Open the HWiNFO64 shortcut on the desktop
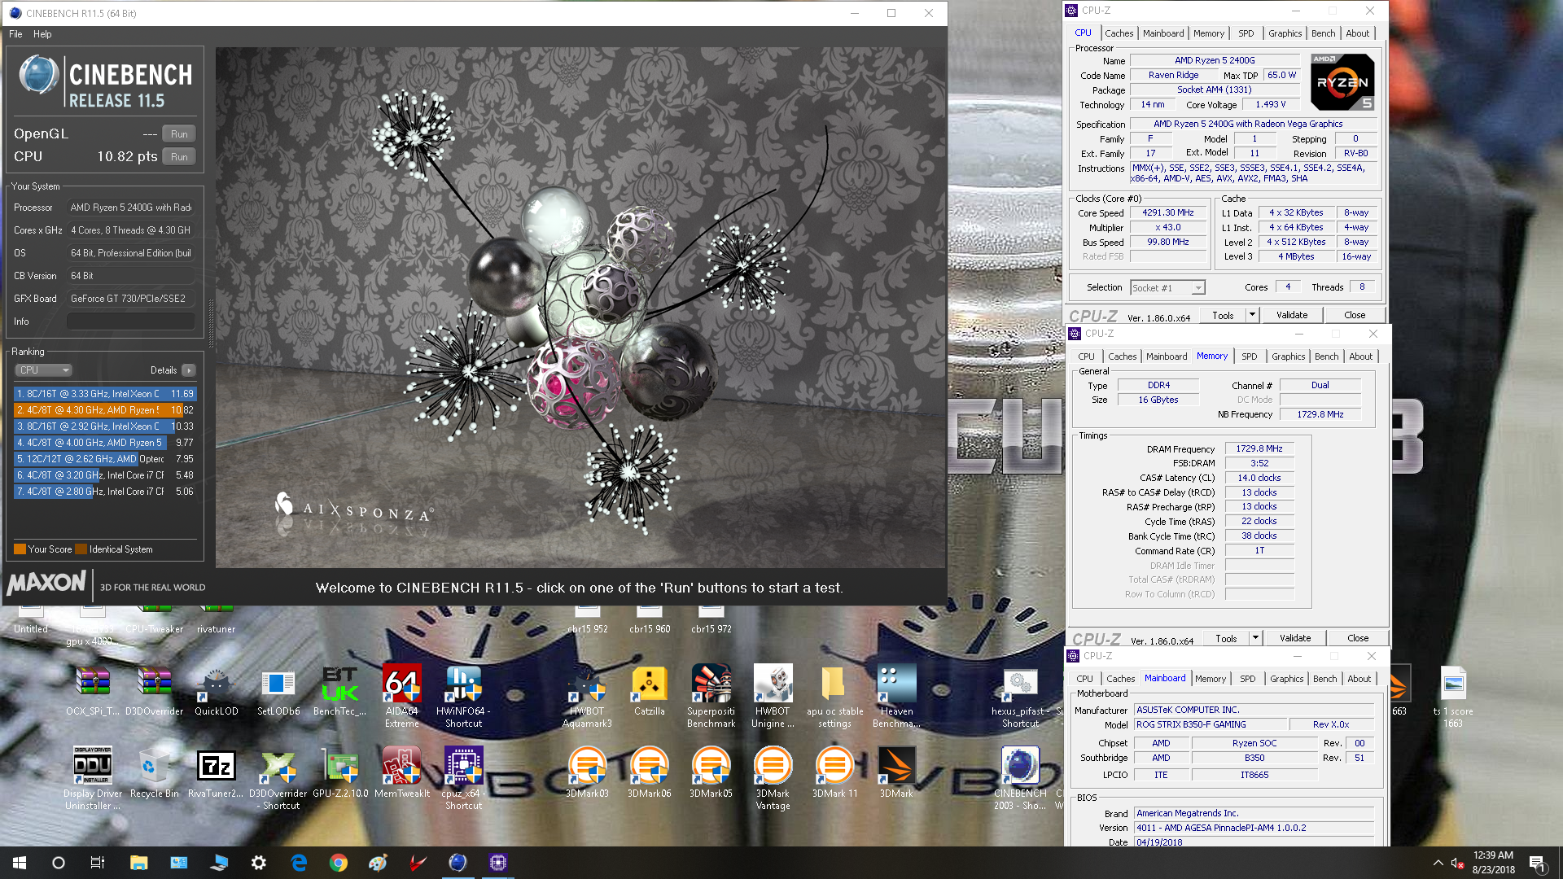The image size is (1563, 879). coord(463,696)
